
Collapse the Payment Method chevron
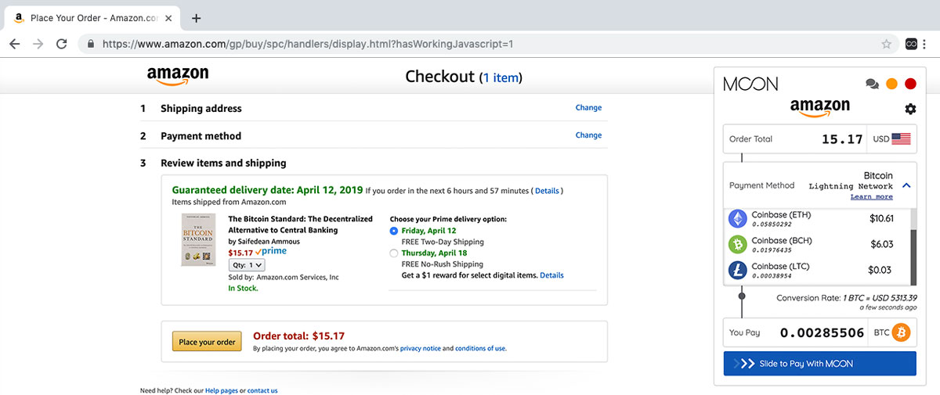[906, 185]
